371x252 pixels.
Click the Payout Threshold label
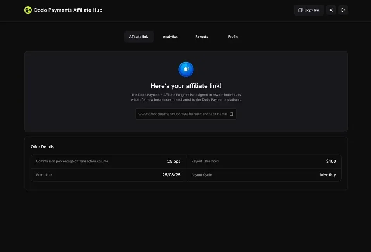[x=205, y=161]
